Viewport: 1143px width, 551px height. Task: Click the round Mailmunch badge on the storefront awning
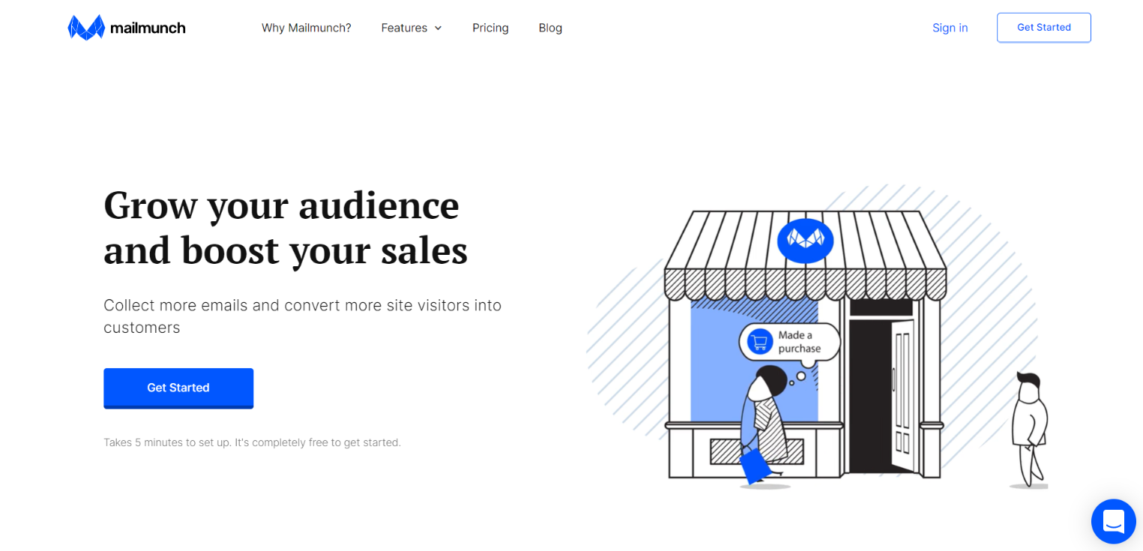(x=806, y=241)
